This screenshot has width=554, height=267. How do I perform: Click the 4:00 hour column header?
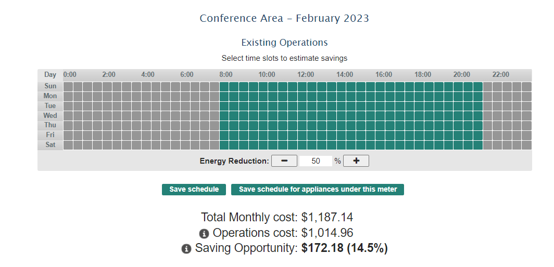[x=148, y=75]
